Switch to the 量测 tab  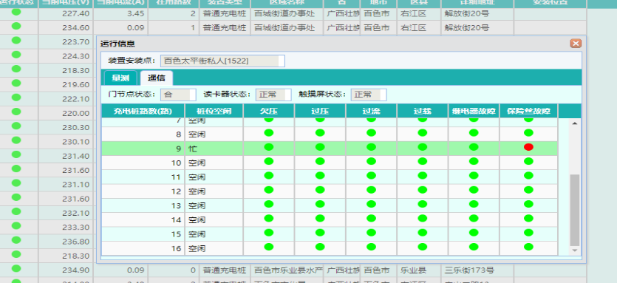120,78
